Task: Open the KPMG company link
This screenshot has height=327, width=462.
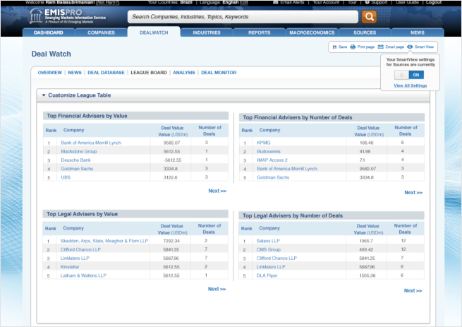Action: tap(263, 143)
